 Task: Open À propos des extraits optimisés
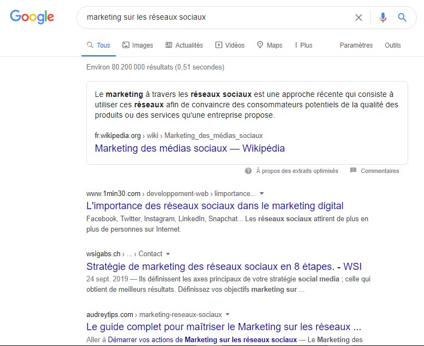[297, 171]
